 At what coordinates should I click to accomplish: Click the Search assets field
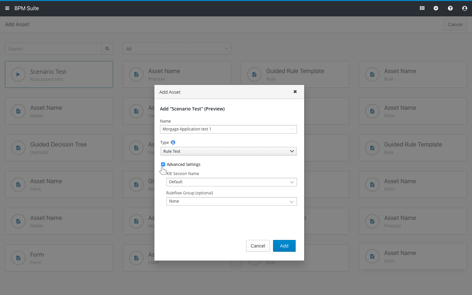53,49
